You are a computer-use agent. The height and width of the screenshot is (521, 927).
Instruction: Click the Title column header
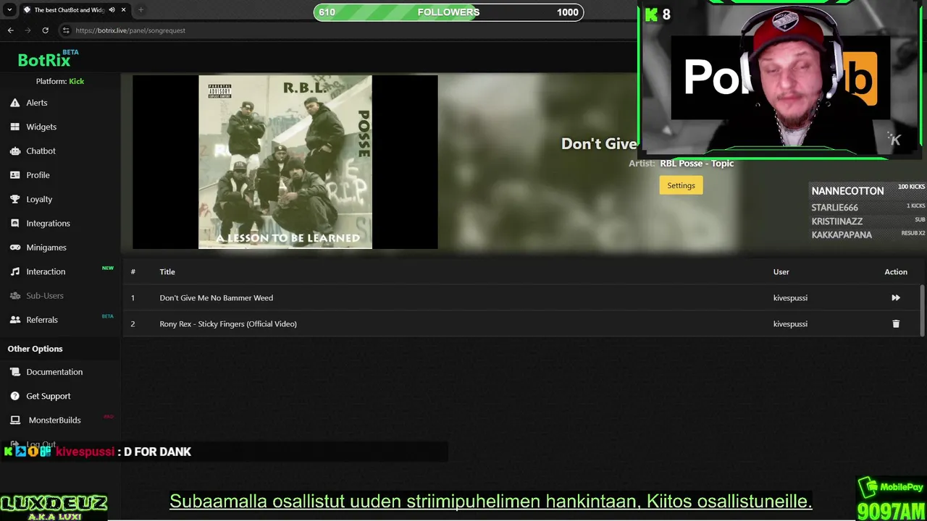point(167,271)
